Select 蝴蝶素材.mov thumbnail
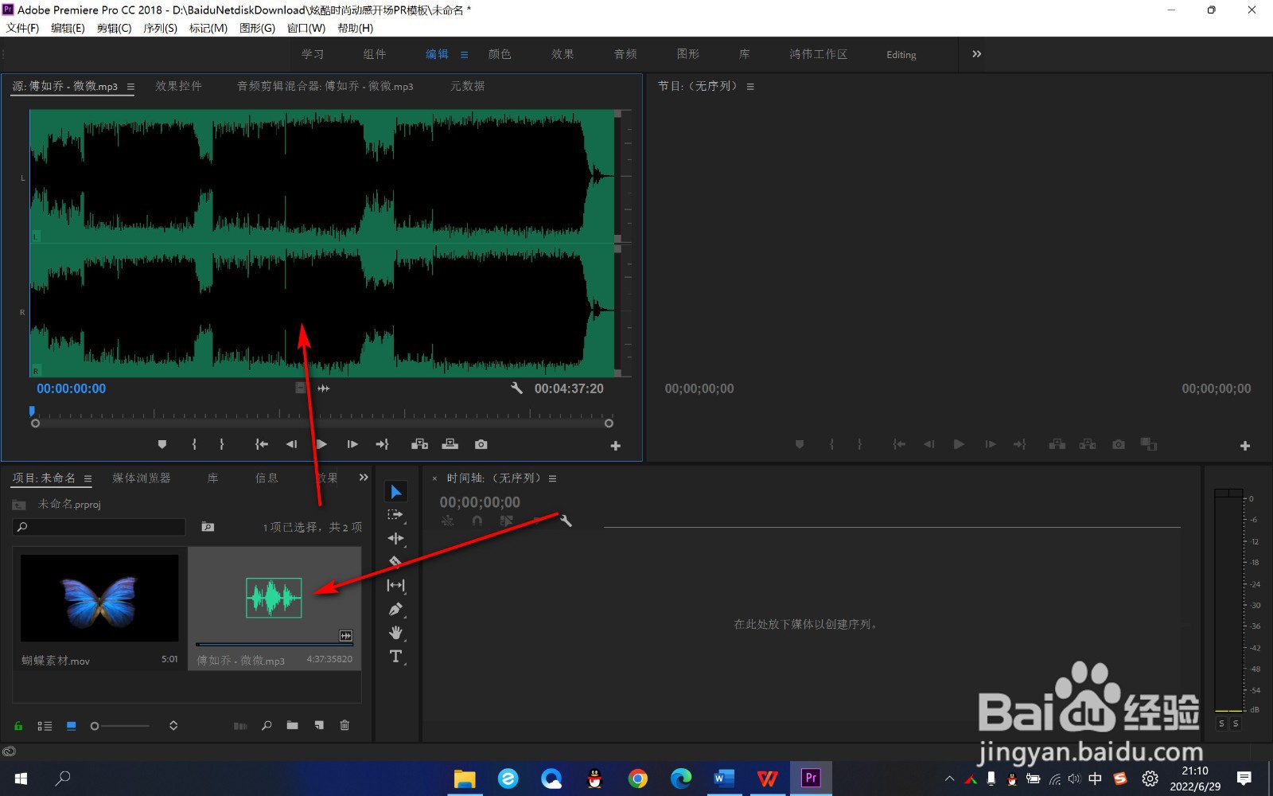Screen dimensions: 1273x796 99,598
